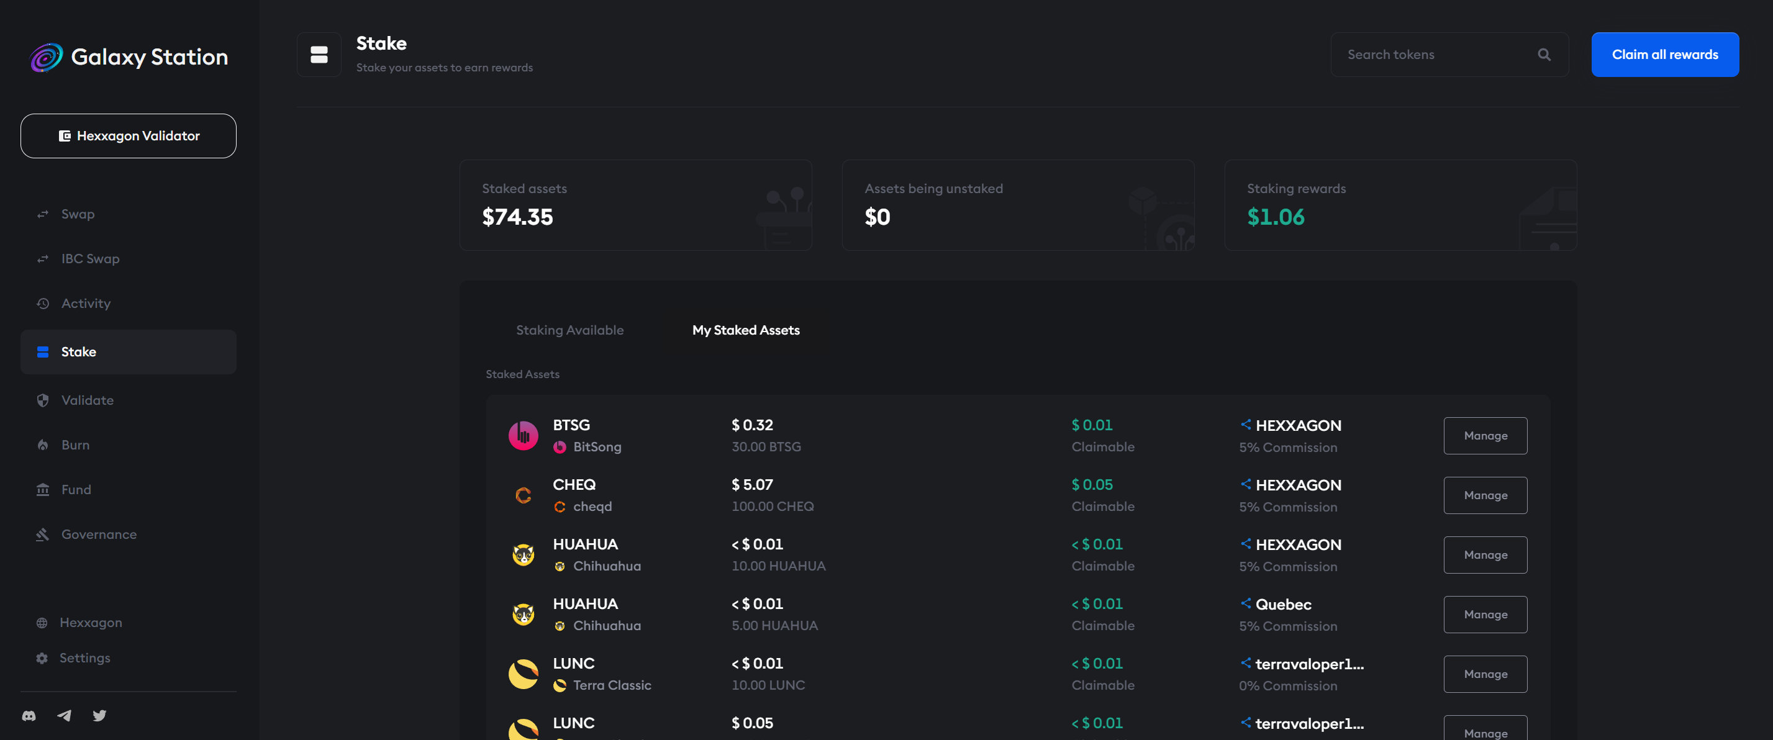
Task: Click the Validate shield icon
Action: point(42,400)
